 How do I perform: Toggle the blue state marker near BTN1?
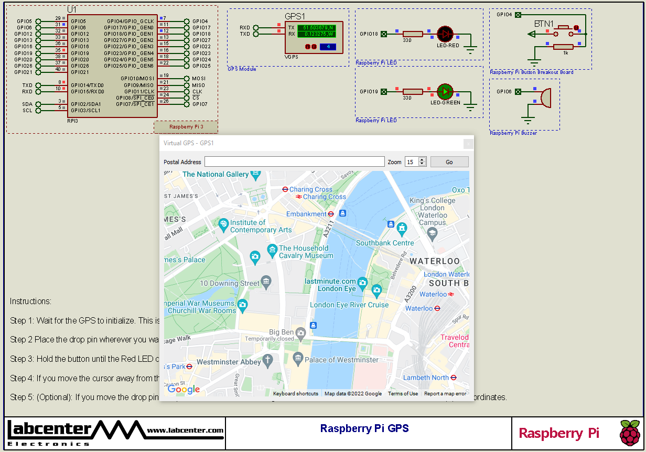click(578, 30)
